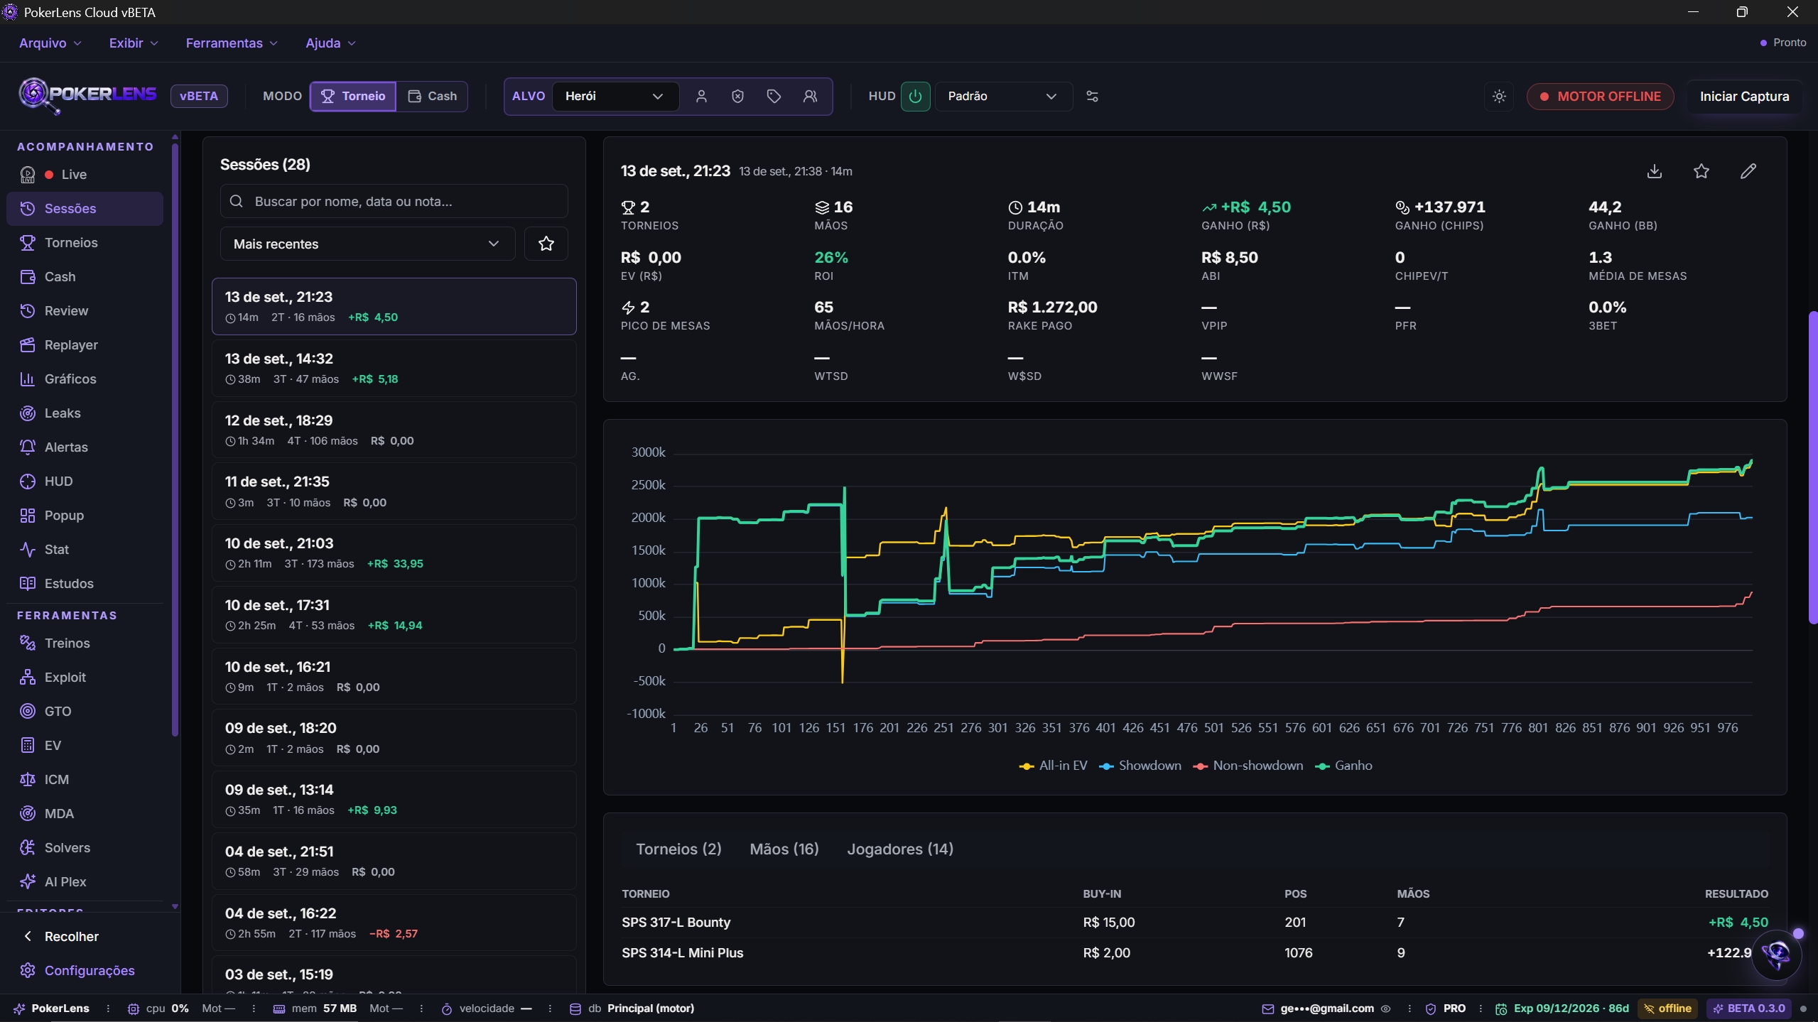Collapse sidebar with Recolher

coord(85,937)
